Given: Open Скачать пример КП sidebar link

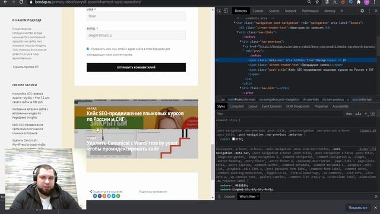Looking at the screenshot, I should click(x=26, y=67).
